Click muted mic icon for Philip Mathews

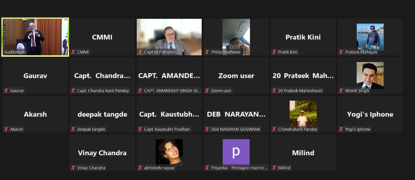[207, 52]
